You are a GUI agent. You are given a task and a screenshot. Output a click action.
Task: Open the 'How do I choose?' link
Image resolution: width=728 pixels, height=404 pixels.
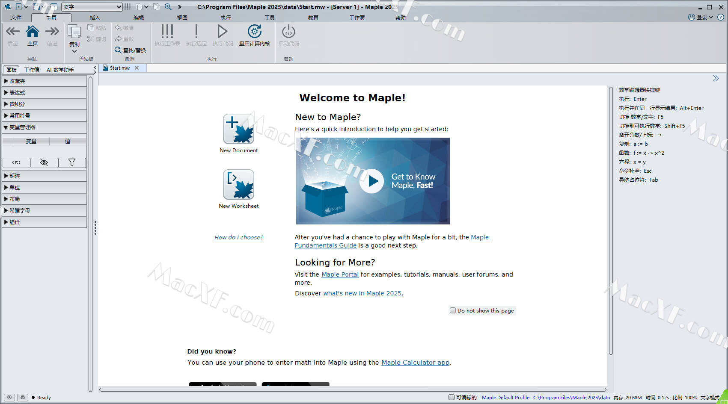(239, 237)
